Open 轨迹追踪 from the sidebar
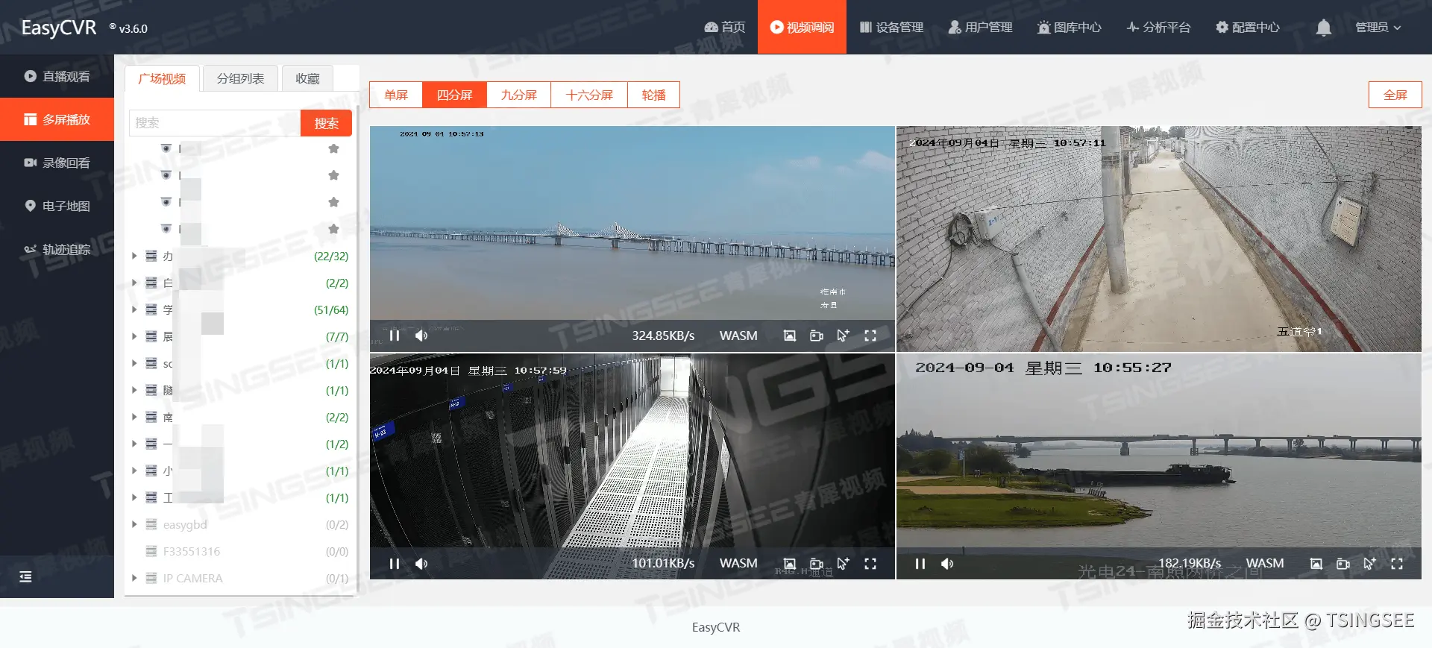This screenshot has width=1432, height=648. 57,249
